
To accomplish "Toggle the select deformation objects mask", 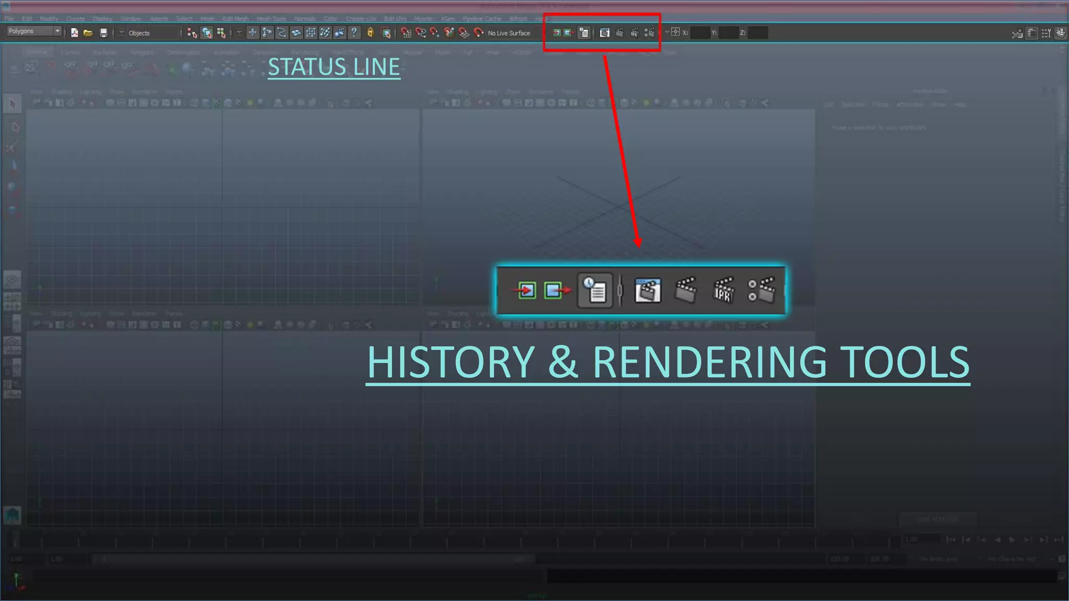I will [311, 33].
